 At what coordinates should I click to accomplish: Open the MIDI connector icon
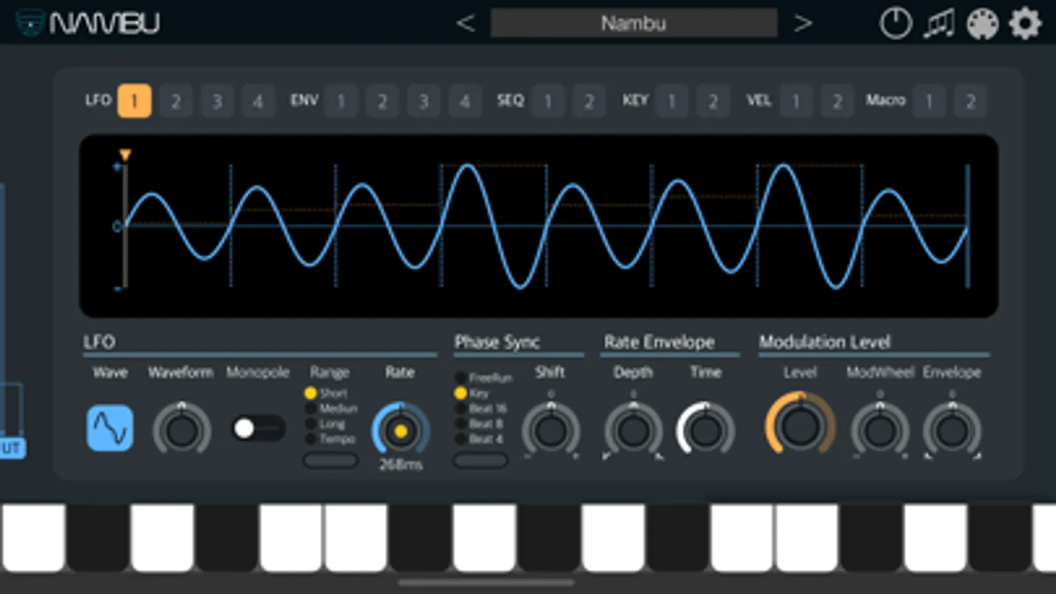coord(983,24)
